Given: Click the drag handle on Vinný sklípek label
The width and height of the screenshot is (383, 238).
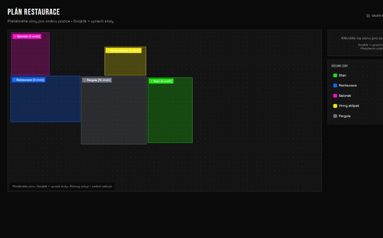Looking at the screenshot, I should 108,50.
